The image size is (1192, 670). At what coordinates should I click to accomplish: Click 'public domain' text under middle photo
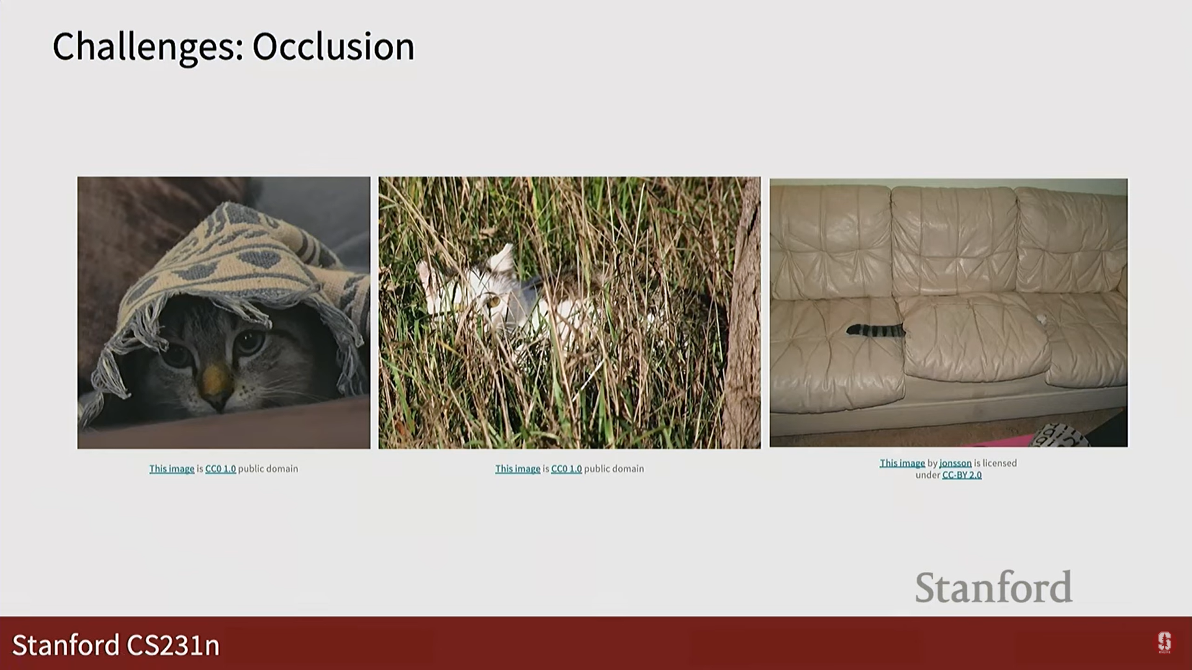click(613, 469)
